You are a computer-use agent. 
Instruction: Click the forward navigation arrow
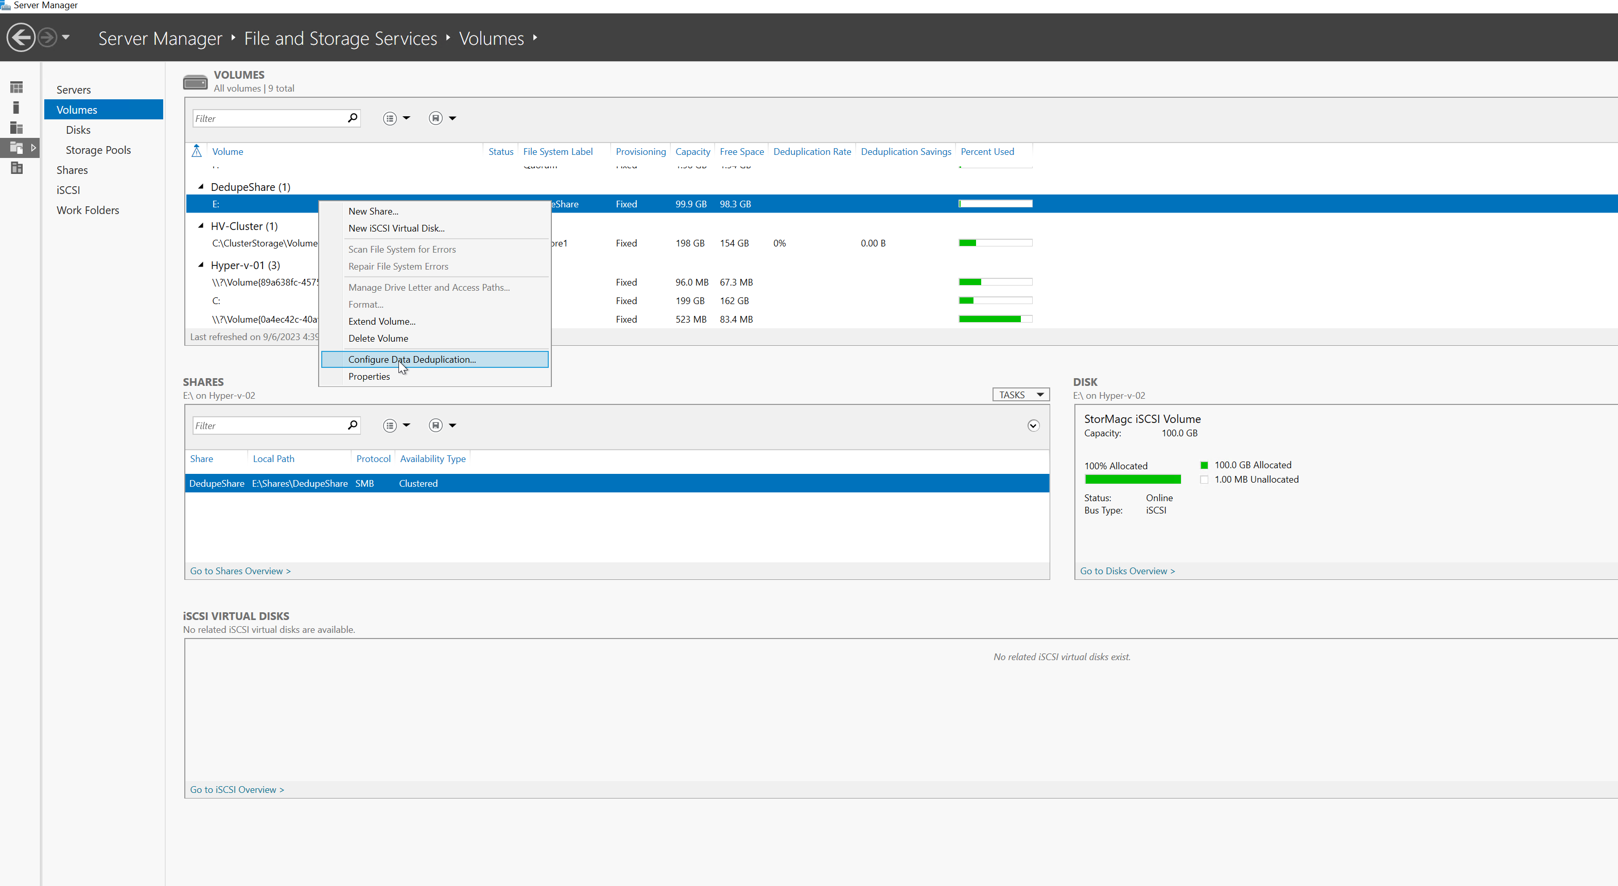coord(47,38)
